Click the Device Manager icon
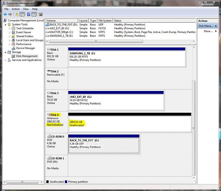The image size is (221, 191). 13,48
